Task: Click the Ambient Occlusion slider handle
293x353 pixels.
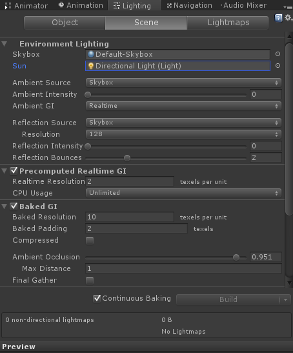Action: click(236, 257)
